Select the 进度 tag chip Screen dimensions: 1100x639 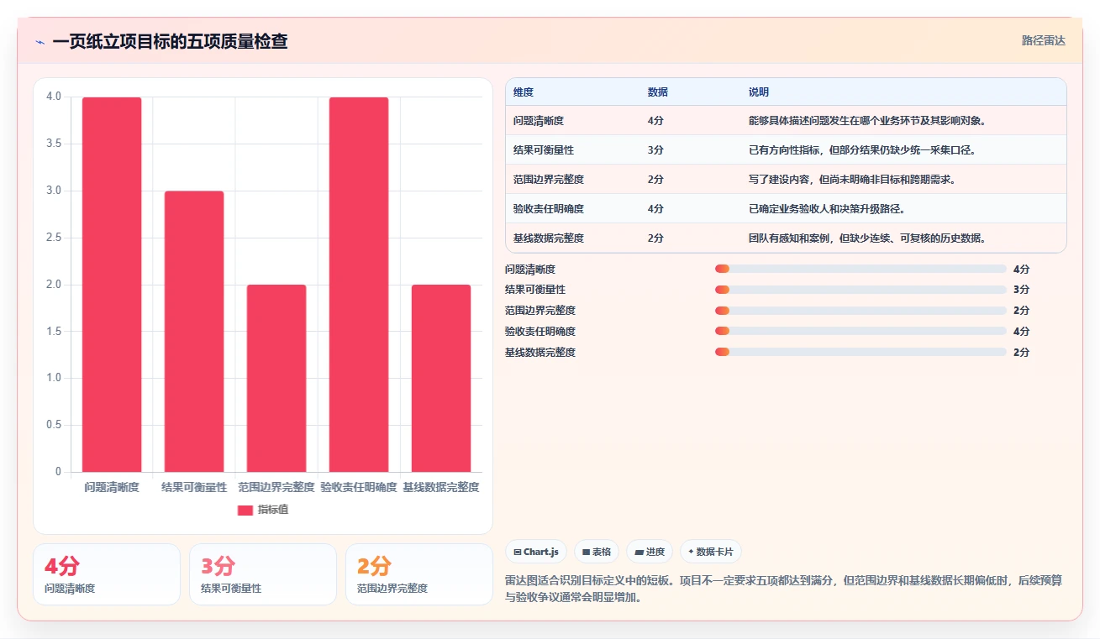[x=650, y=552]
